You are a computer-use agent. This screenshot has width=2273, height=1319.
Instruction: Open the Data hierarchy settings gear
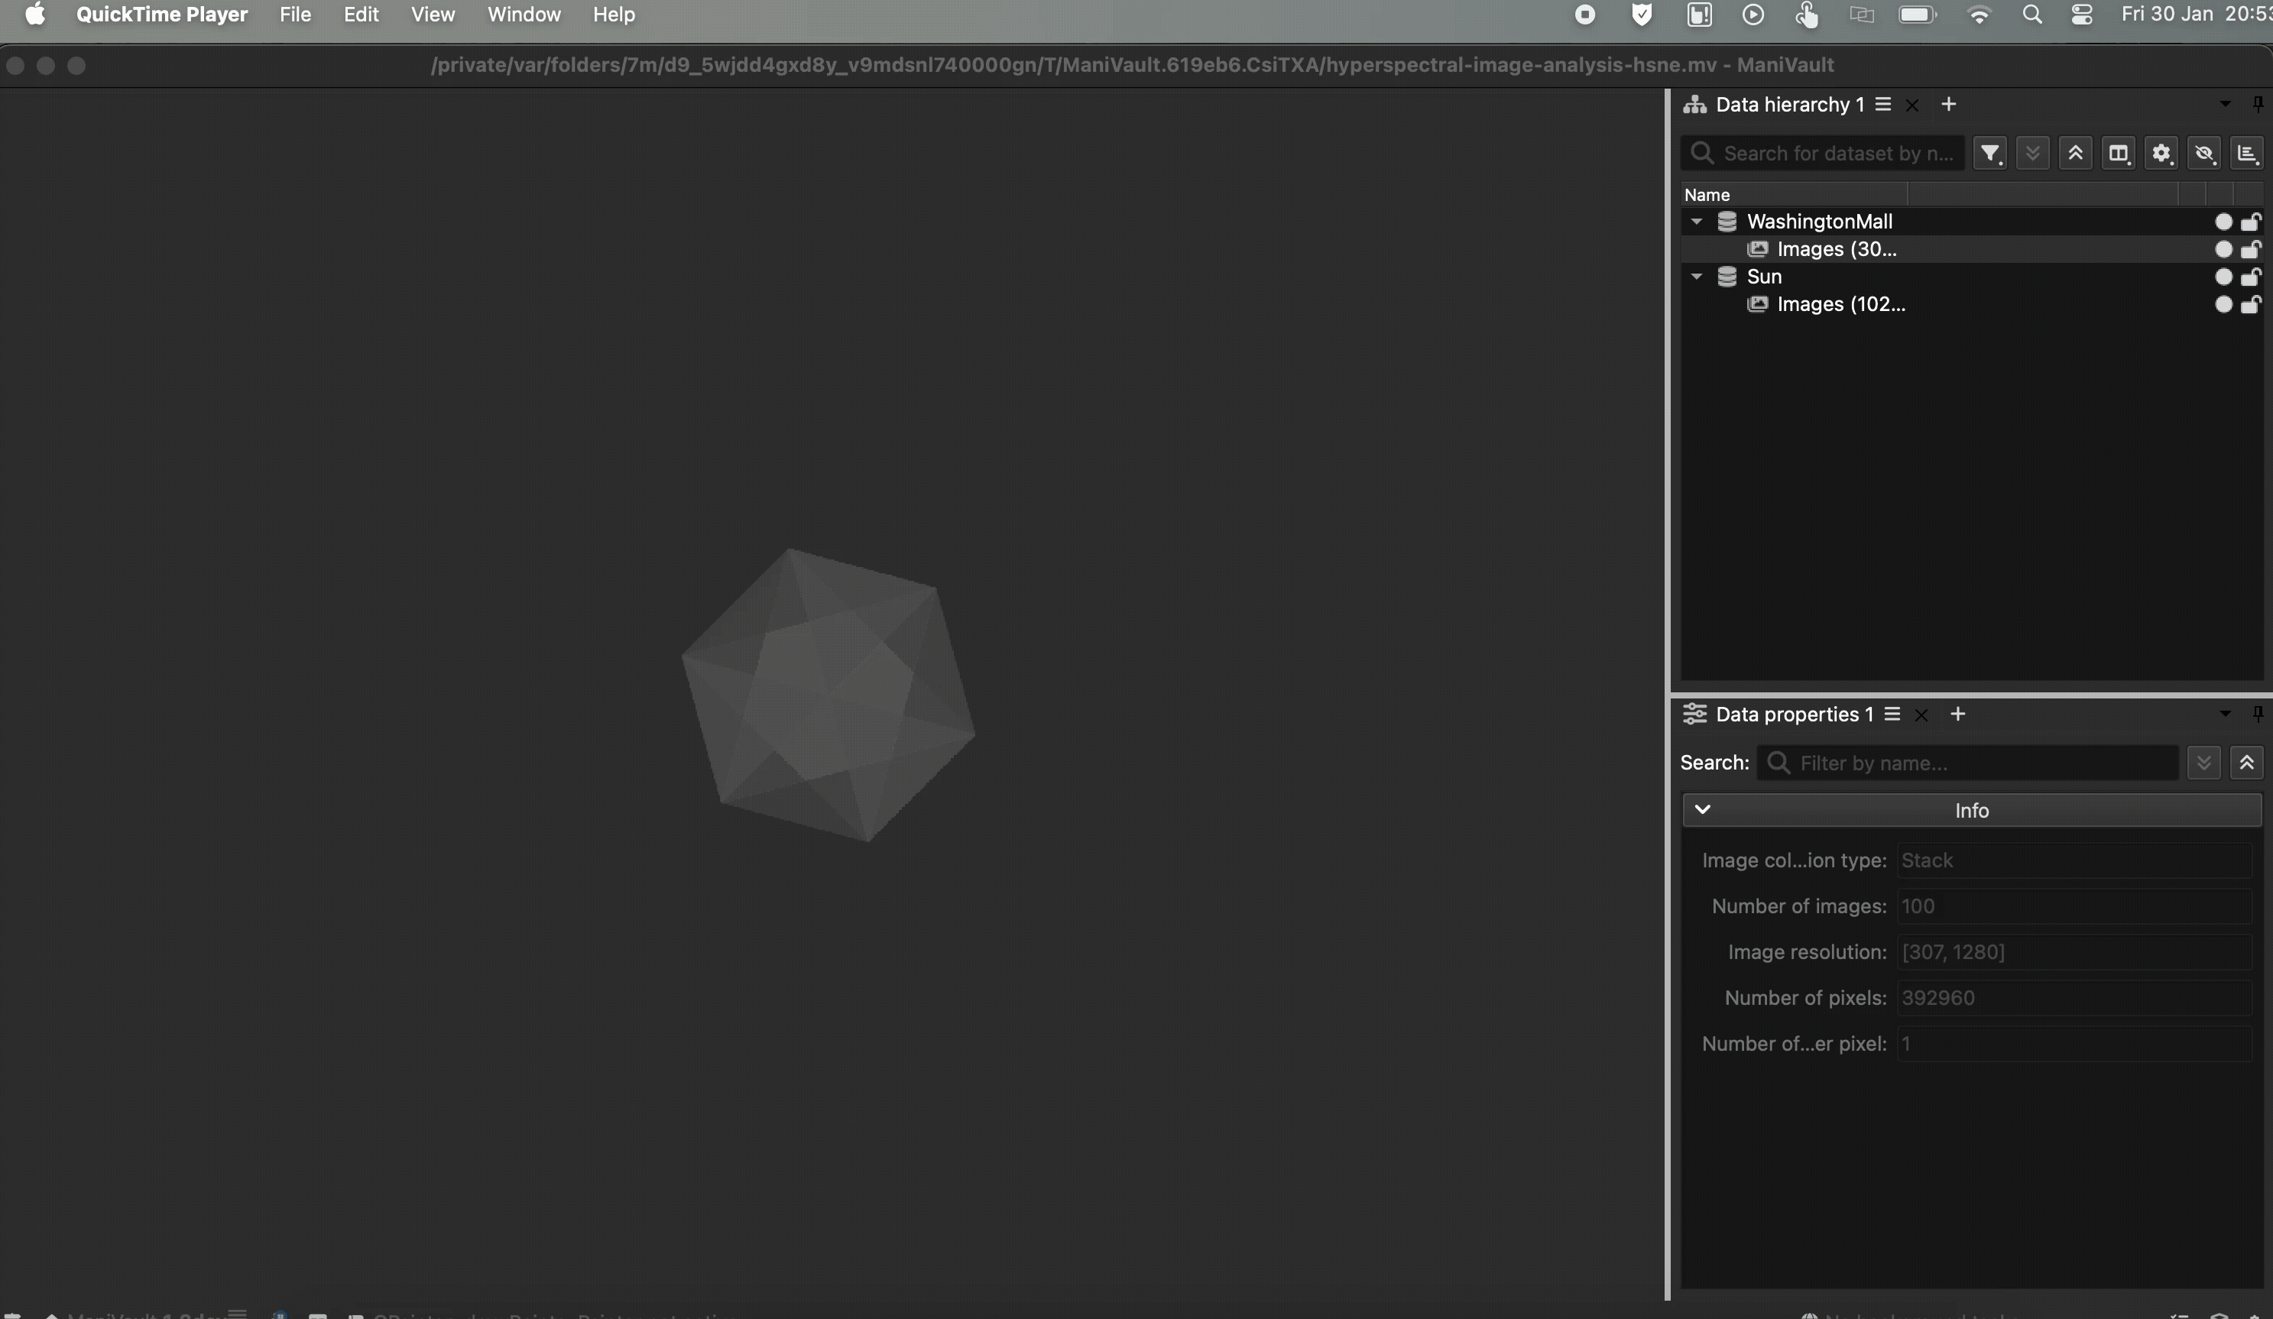pos(2161,154)
